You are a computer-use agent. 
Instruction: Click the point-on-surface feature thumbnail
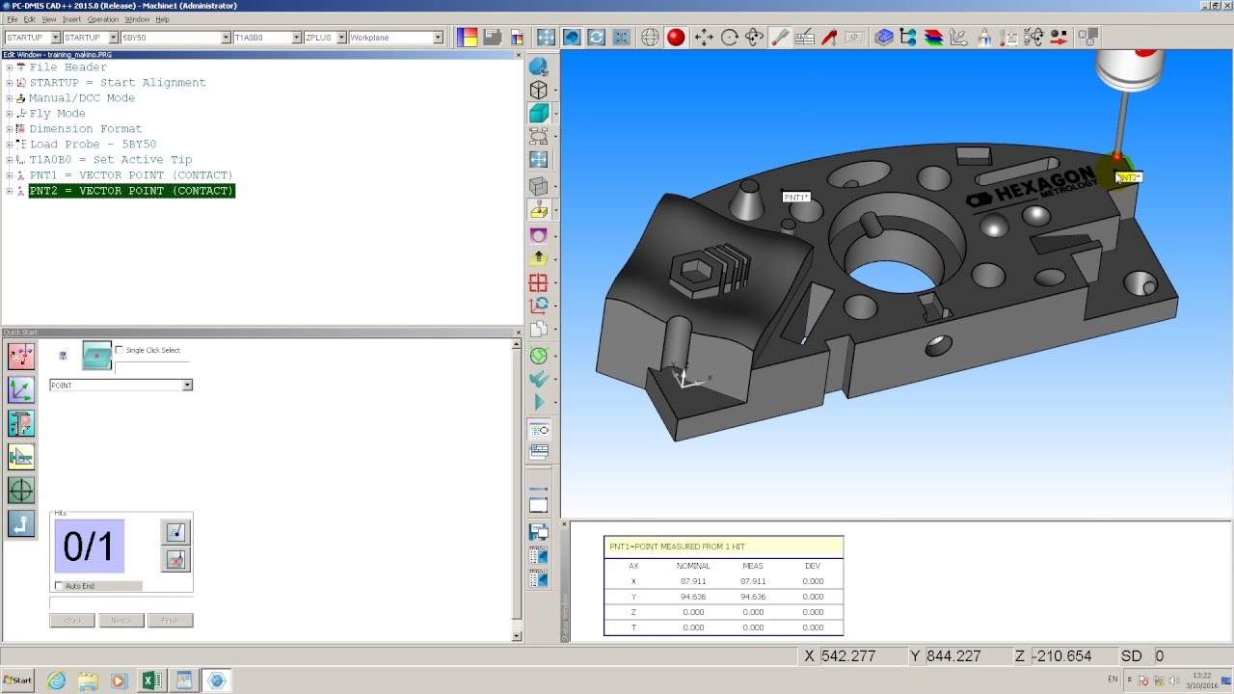point(96,356)
